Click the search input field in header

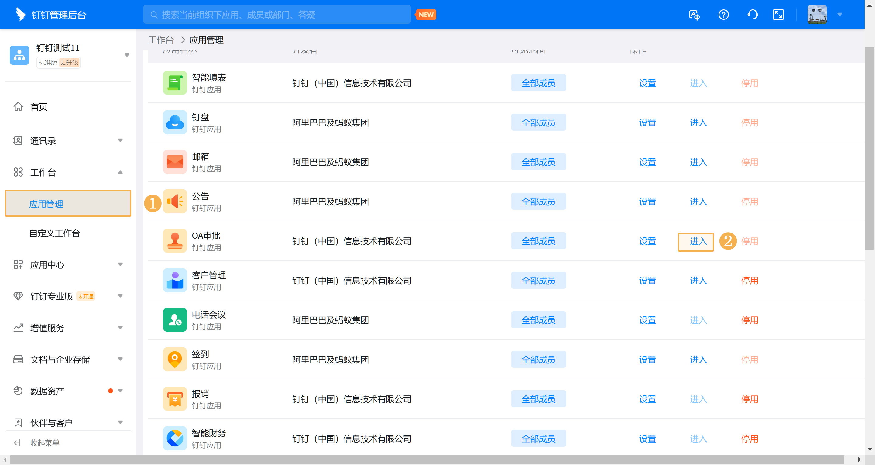tap(277, 15)
